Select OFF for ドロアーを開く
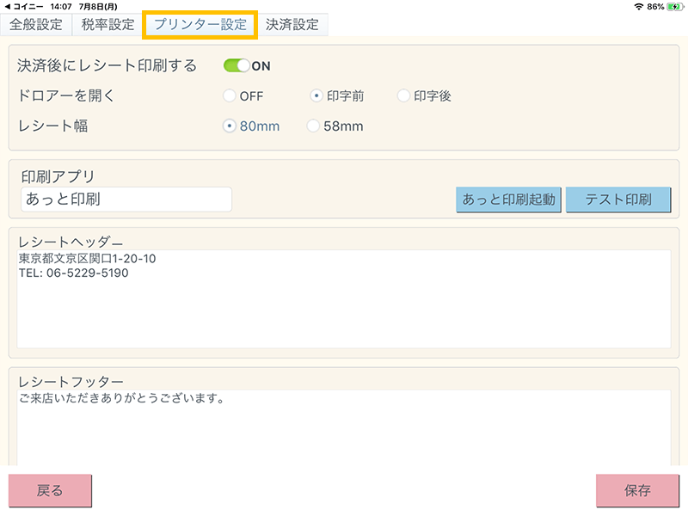 coord(230,95)
